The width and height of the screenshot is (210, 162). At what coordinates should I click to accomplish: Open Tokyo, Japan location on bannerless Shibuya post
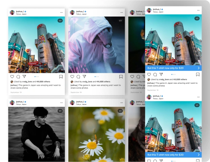click(21, 14)
